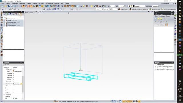Click the properties panel vertical scrollbar
This screenshot has width=183, height=103.
23,84
